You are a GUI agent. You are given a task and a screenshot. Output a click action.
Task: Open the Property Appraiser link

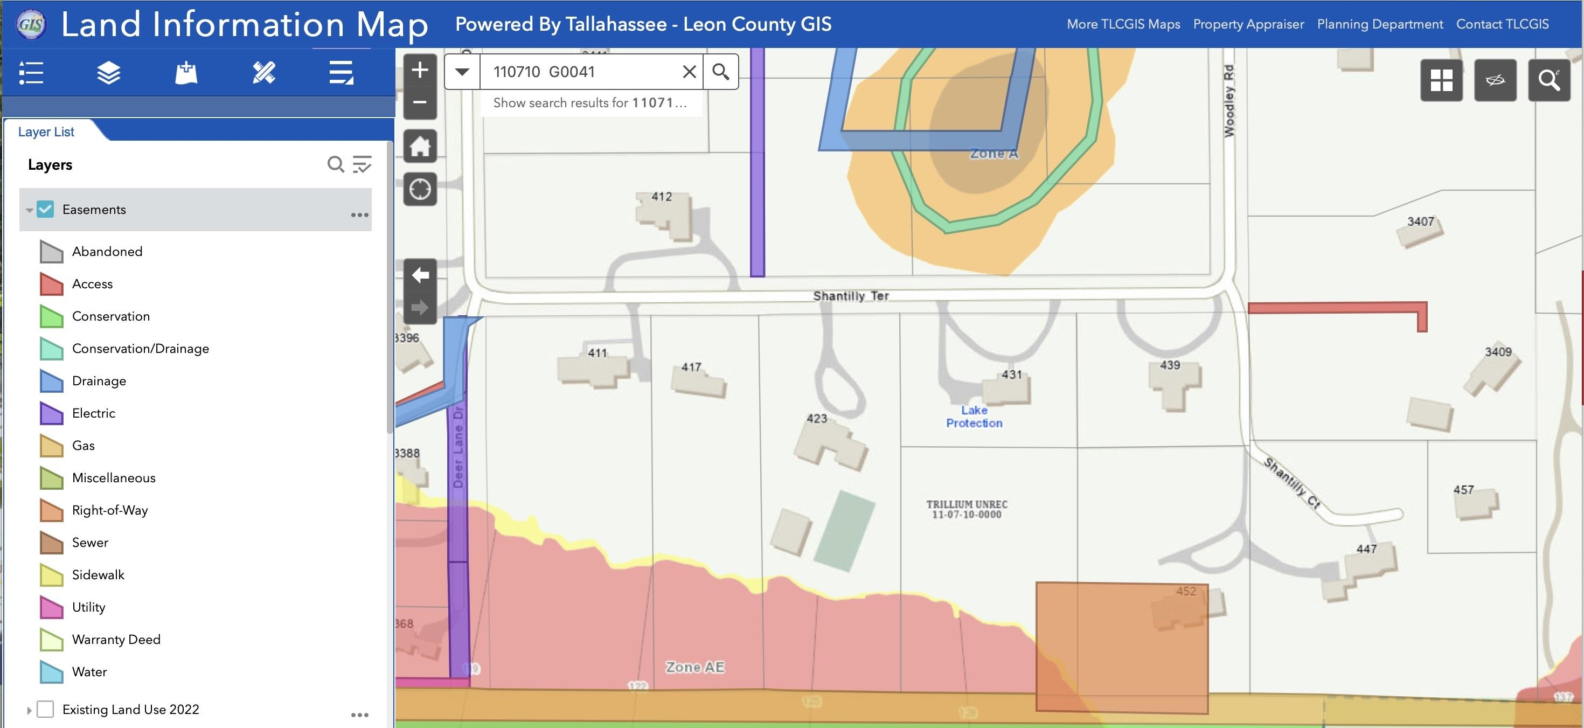point(1248,24)
